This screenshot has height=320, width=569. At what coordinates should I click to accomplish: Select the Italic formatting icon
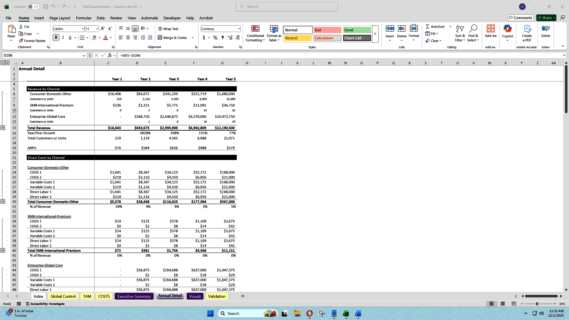(63, 38)
